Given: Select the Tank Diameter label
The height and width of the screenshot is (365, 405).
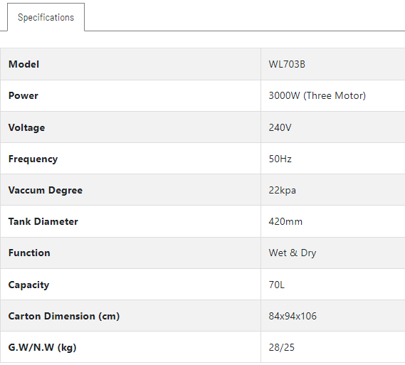Looking at the screenshot, I should [x=43, y=221].
